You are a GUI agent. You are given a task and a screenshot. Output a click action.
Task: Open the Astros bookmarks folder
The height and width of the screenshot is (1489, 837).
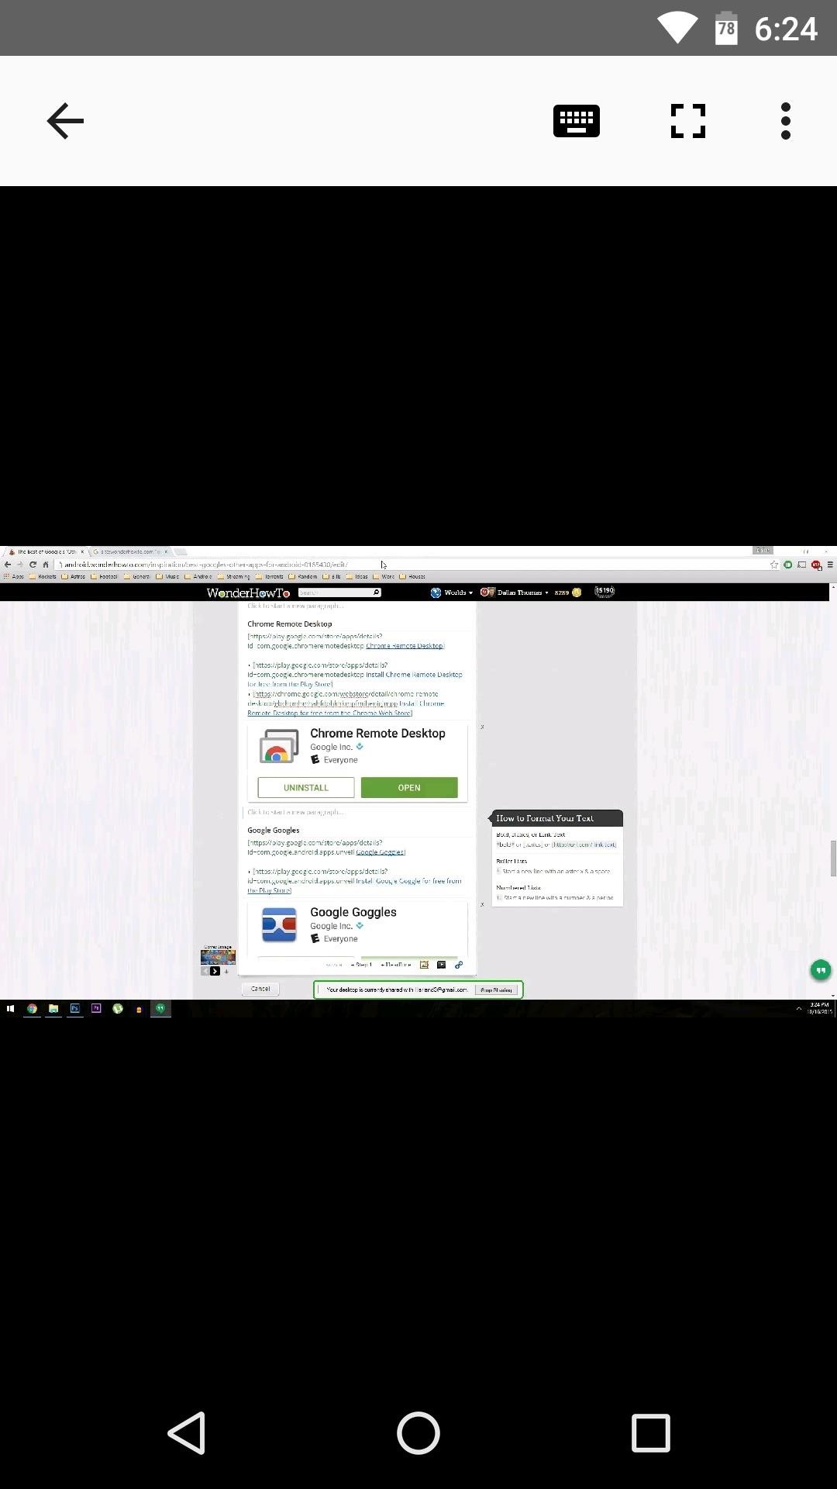point(73,576)
